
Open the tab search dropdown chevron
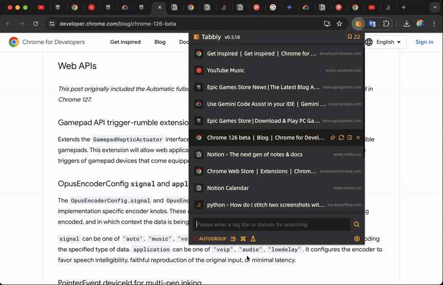[x=435, y=7]
